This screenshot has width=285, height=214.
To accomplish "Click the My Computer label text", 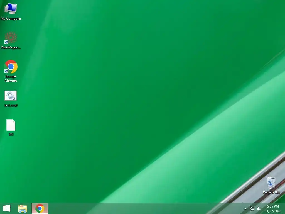I will coord(11,18).
